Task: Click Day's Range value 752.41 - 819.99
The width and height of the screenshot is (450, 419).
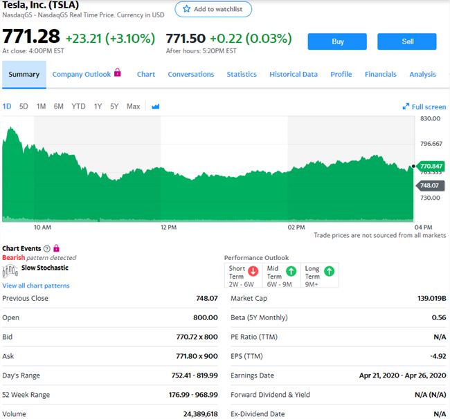Action: click(195, 375)
